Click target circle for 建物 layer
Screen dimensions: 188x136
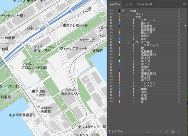pos(179,89)
